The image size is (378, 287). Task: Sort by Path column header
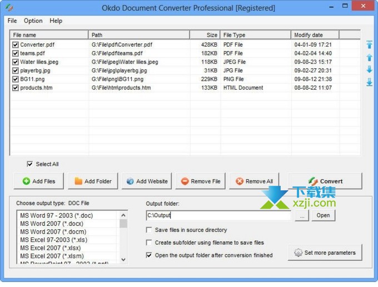click(139, 35)
